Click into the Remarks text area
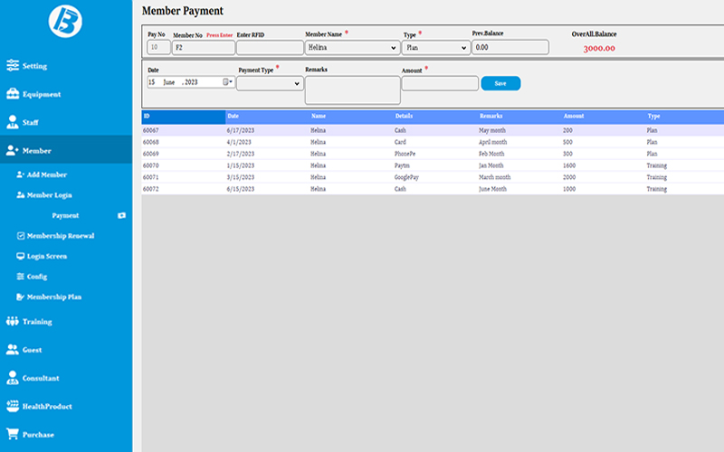 353,89
